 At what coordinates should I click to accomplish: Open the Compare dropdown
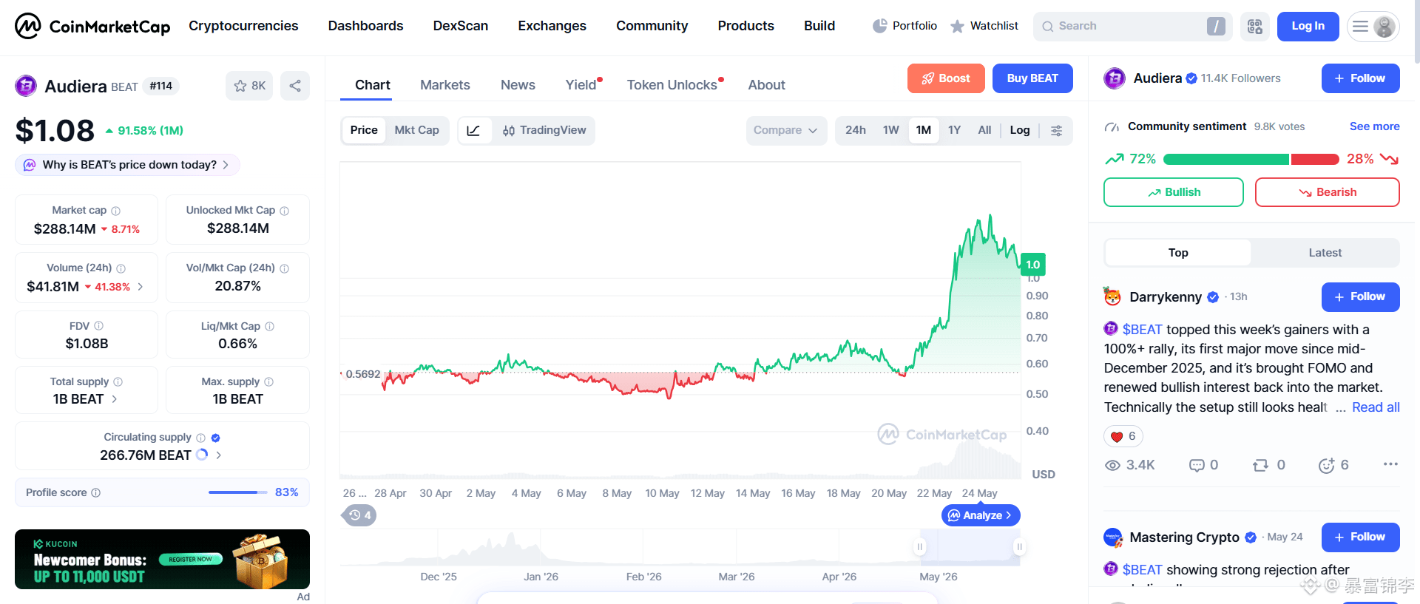click(786, 131)
